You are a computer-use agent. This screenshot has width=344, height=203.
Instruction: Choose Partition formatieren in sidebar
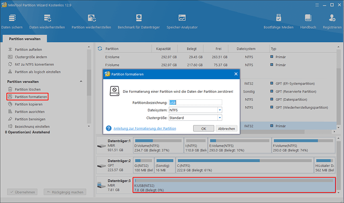tap(28, 97)
